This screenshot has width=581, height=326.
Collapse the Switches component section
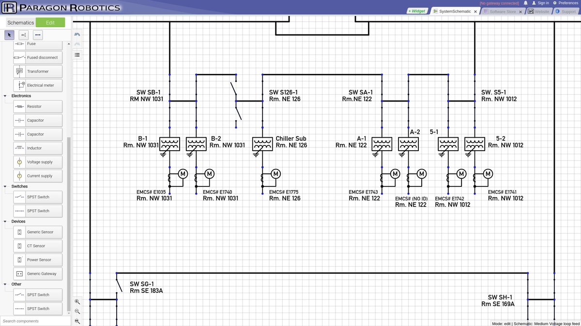click(x=5, y=186)
